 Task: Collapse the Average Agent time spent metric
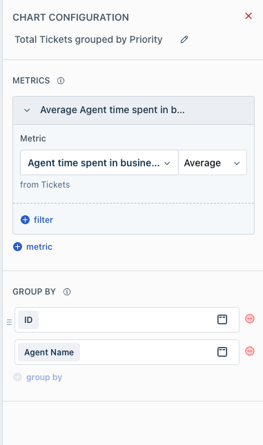point(27,110)
